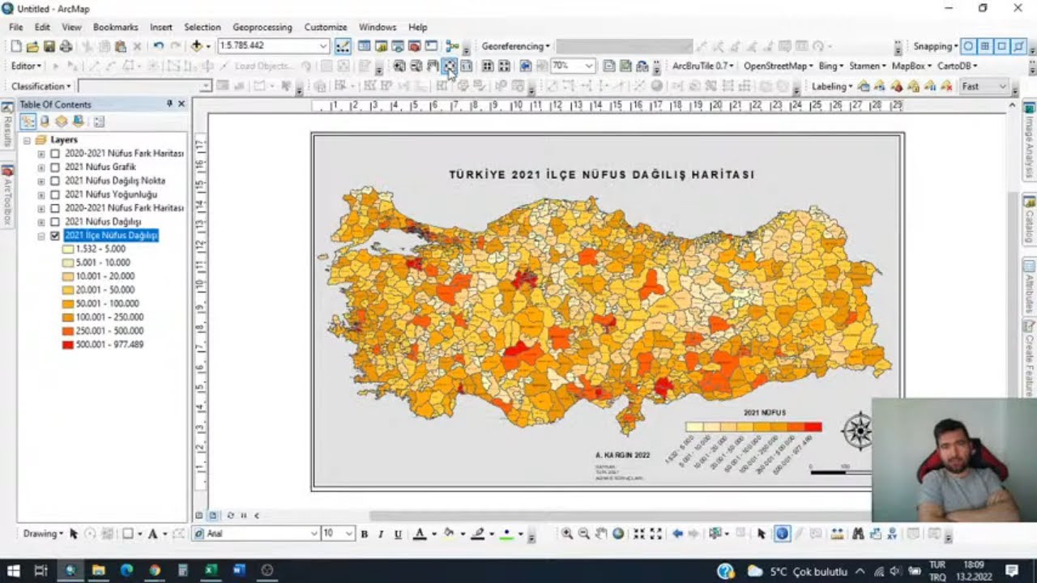Collapse the 2021 İlçe Nüfus Dağılışı layer
1037x583 pixels.
41,236
